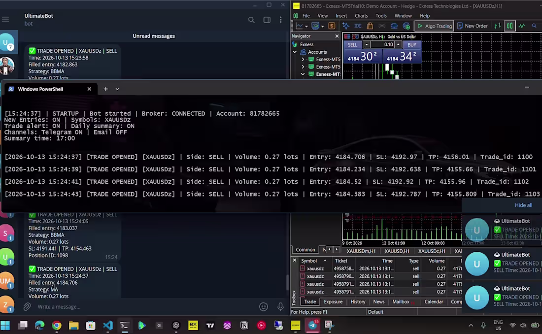The image size is (542, 334).
Task: Open the Charts menu in MetaTrader
Action: [361, 16]
